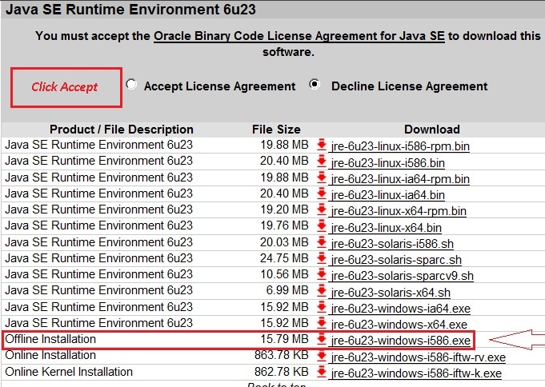Click the red Click Accept annotation box
This screenshot has height=387, width=545.
point(66,87)
